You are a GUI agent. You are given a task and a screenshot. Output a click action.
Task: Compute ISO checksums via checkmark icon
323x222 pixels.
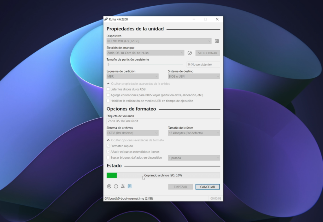pos(190,53)
